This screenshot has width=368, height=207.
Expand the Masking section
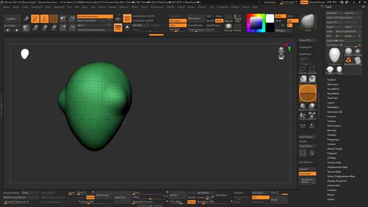point(332,131)
